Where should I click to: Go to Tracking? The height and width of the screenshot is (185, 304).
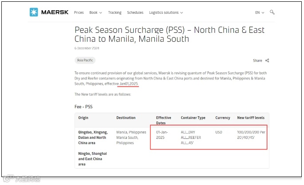[115, 12]
